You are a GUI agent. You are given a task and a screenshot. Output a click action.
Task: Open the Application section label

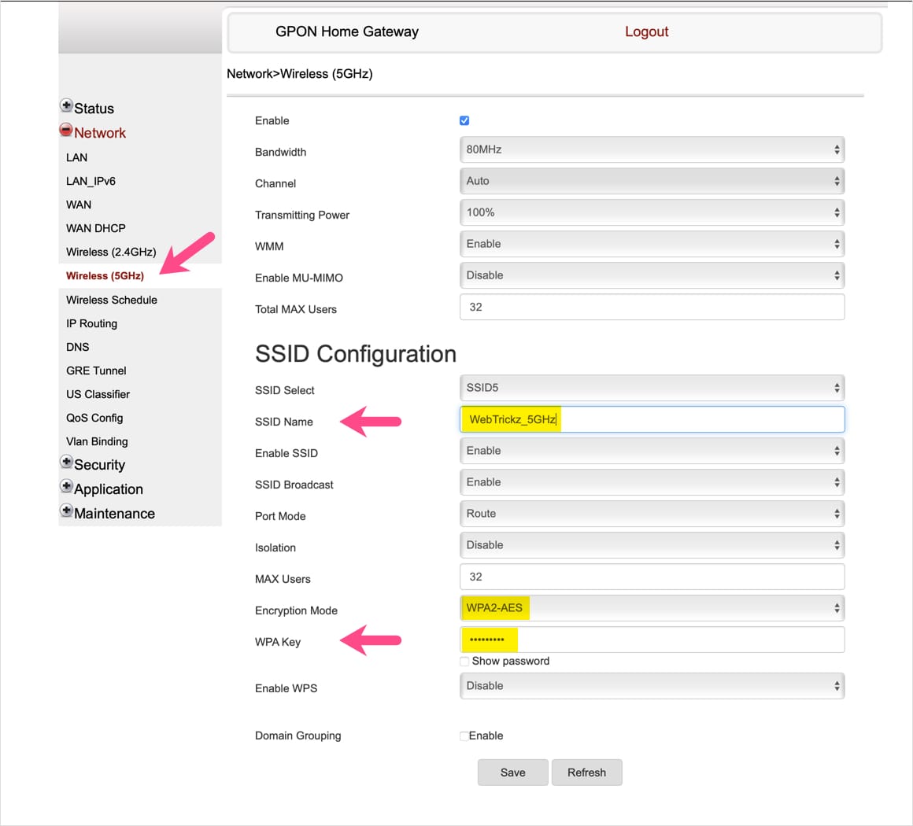click(x=109, y=489)
